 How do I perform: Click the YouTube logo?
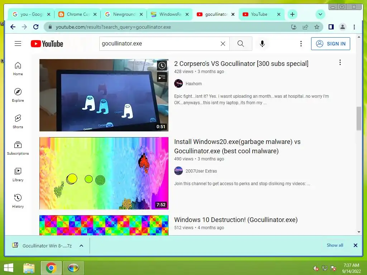[x=47, y=44]
